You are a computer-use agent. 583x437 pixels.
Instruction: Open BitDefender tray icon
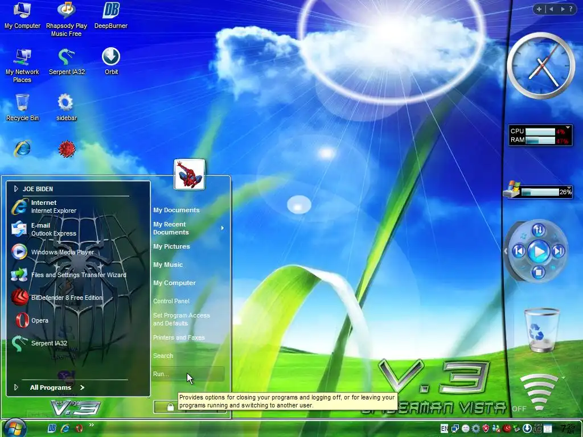click(x=506, y=428)
